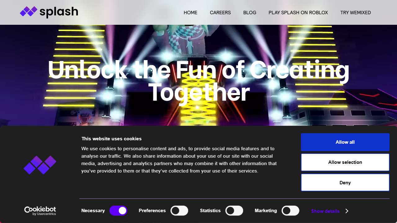Open the HOME menu item
The image size is (397, 223).
pyautogui.click(x=190, y=13)
